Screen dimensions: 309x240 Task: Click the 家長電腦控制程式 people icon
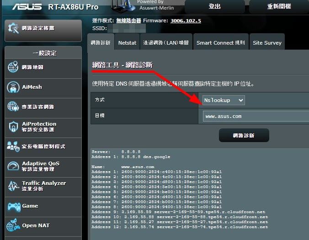coord(13,147)
